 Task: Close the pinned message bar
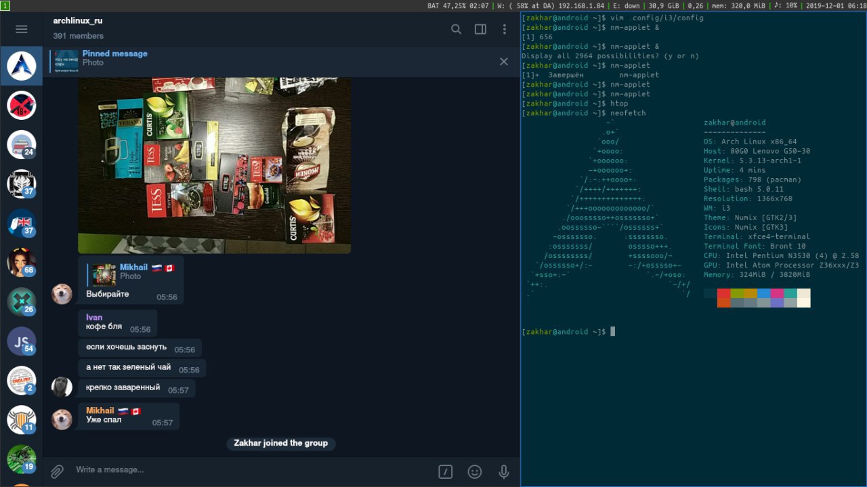(x=504, y=62)
